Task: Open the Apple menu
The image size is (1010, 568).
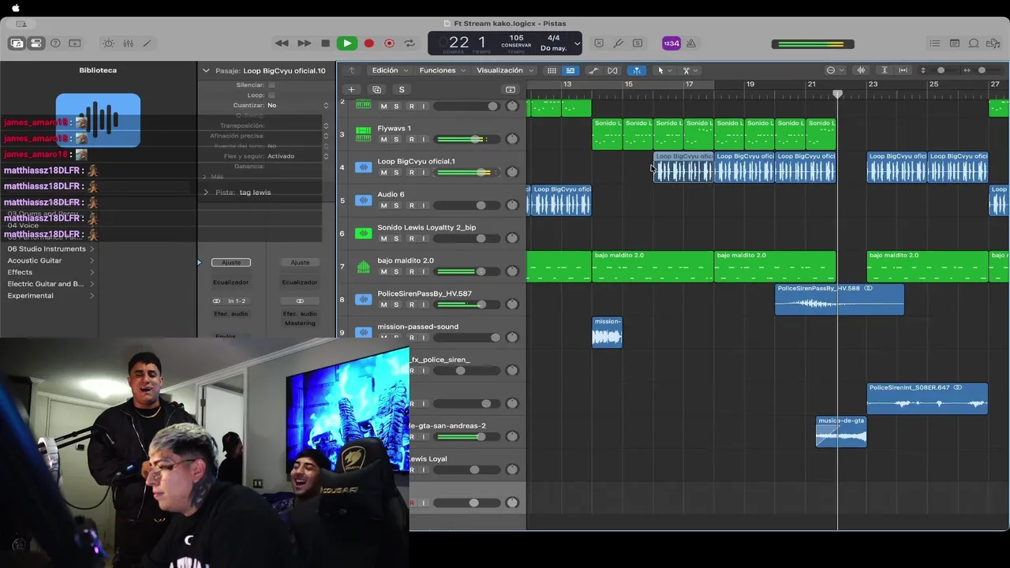Action: (x=15, y=8)
